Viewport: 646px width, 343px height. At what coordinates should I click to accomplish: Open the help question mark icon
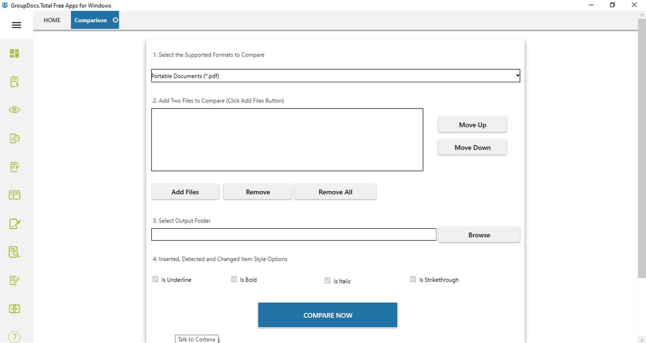pos(15,337)
